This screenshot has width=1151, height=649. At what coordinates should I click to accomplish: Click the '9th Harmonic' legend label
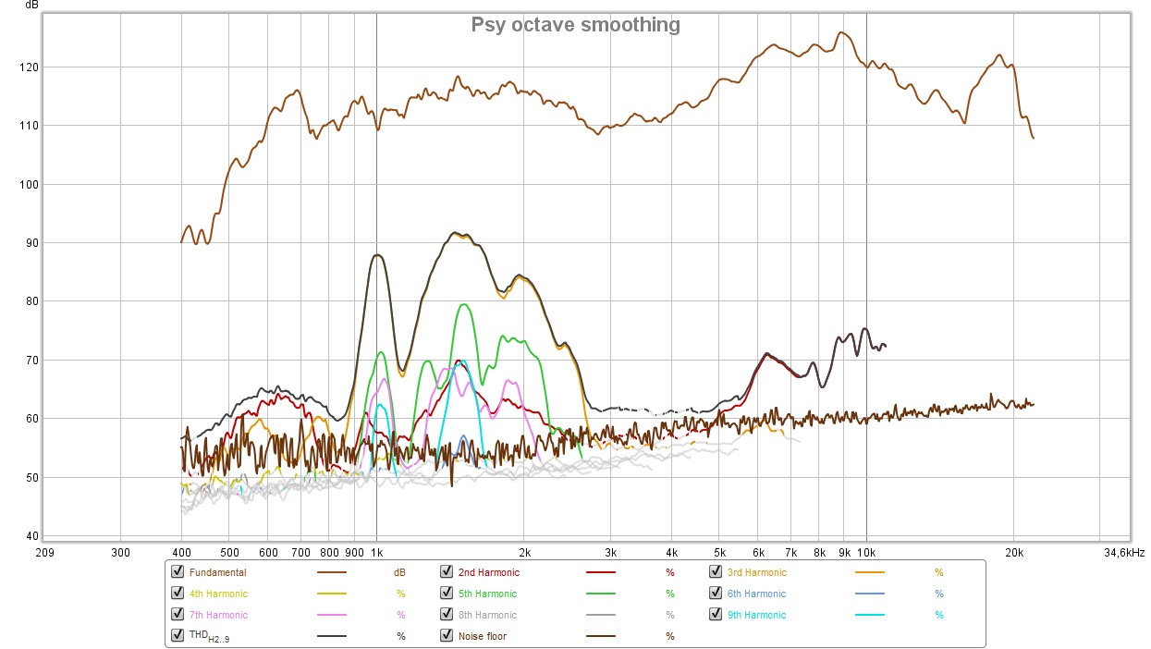tap(756, 616)
